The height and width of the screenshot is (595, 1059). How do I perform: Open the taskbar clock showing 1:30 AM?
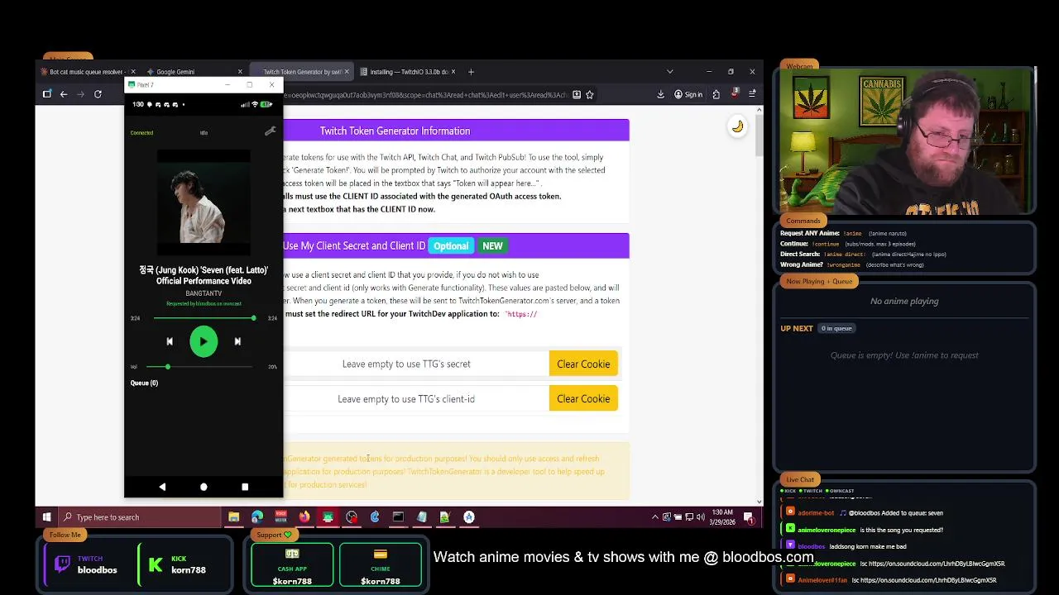(x=722, y=517)
